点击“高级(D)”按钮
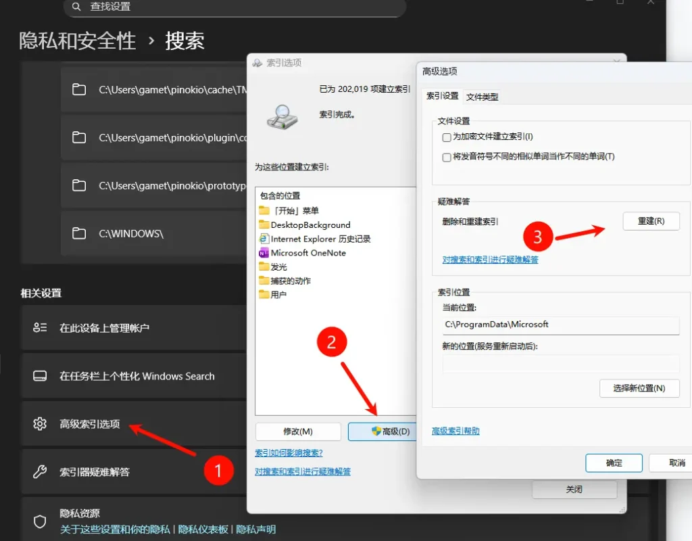This screenshot has width=692, height=541. click(382, 431)
